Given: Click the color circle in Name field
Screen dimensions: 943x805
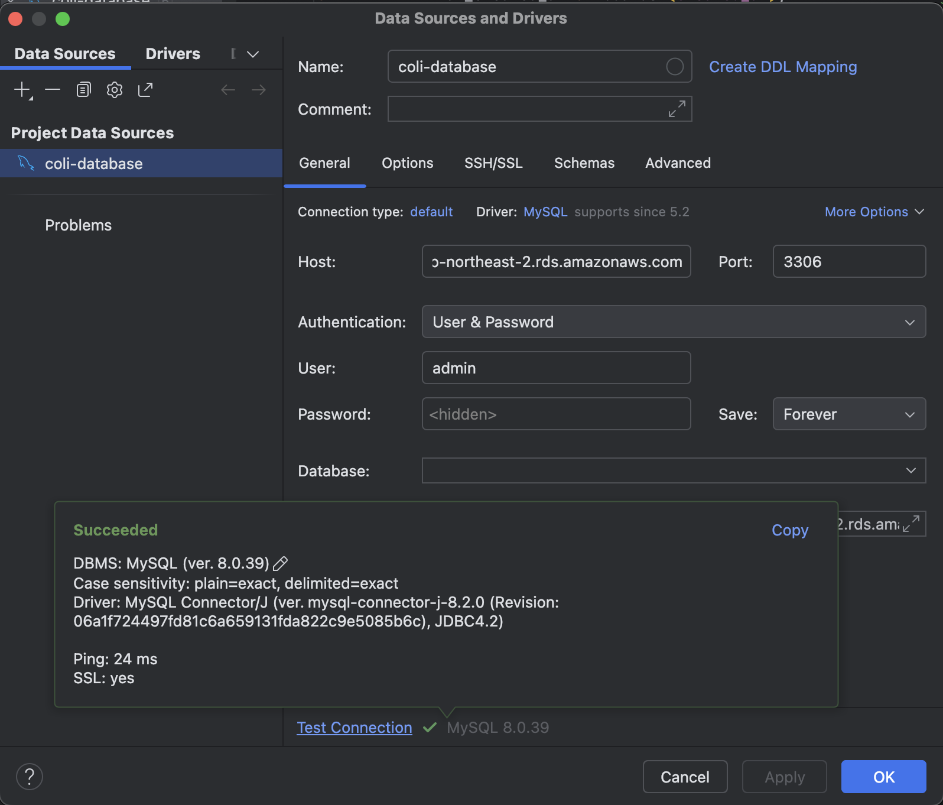Looking at the screenshot, I should tap(675, 67).
